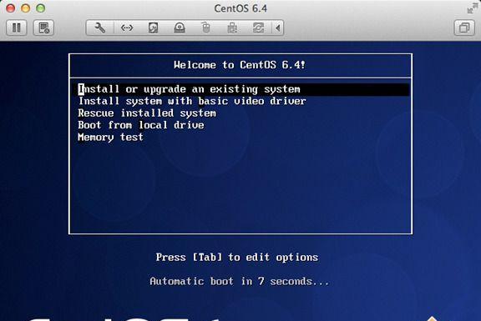Open virtual machine settings wrench icon
The width and height of the screenshot is (481, 321).
(100, 28)
